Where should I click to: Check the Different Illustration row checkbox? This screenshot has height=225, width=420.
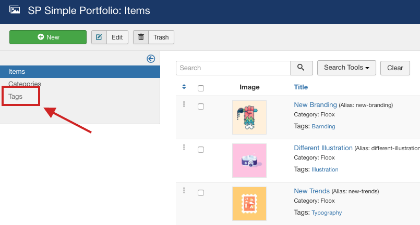201,150
